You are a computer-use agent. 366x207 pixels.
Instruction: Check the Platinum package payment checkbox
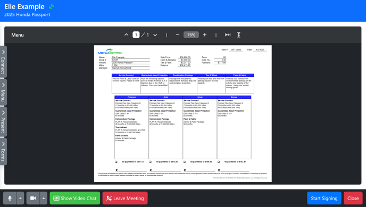117,162
